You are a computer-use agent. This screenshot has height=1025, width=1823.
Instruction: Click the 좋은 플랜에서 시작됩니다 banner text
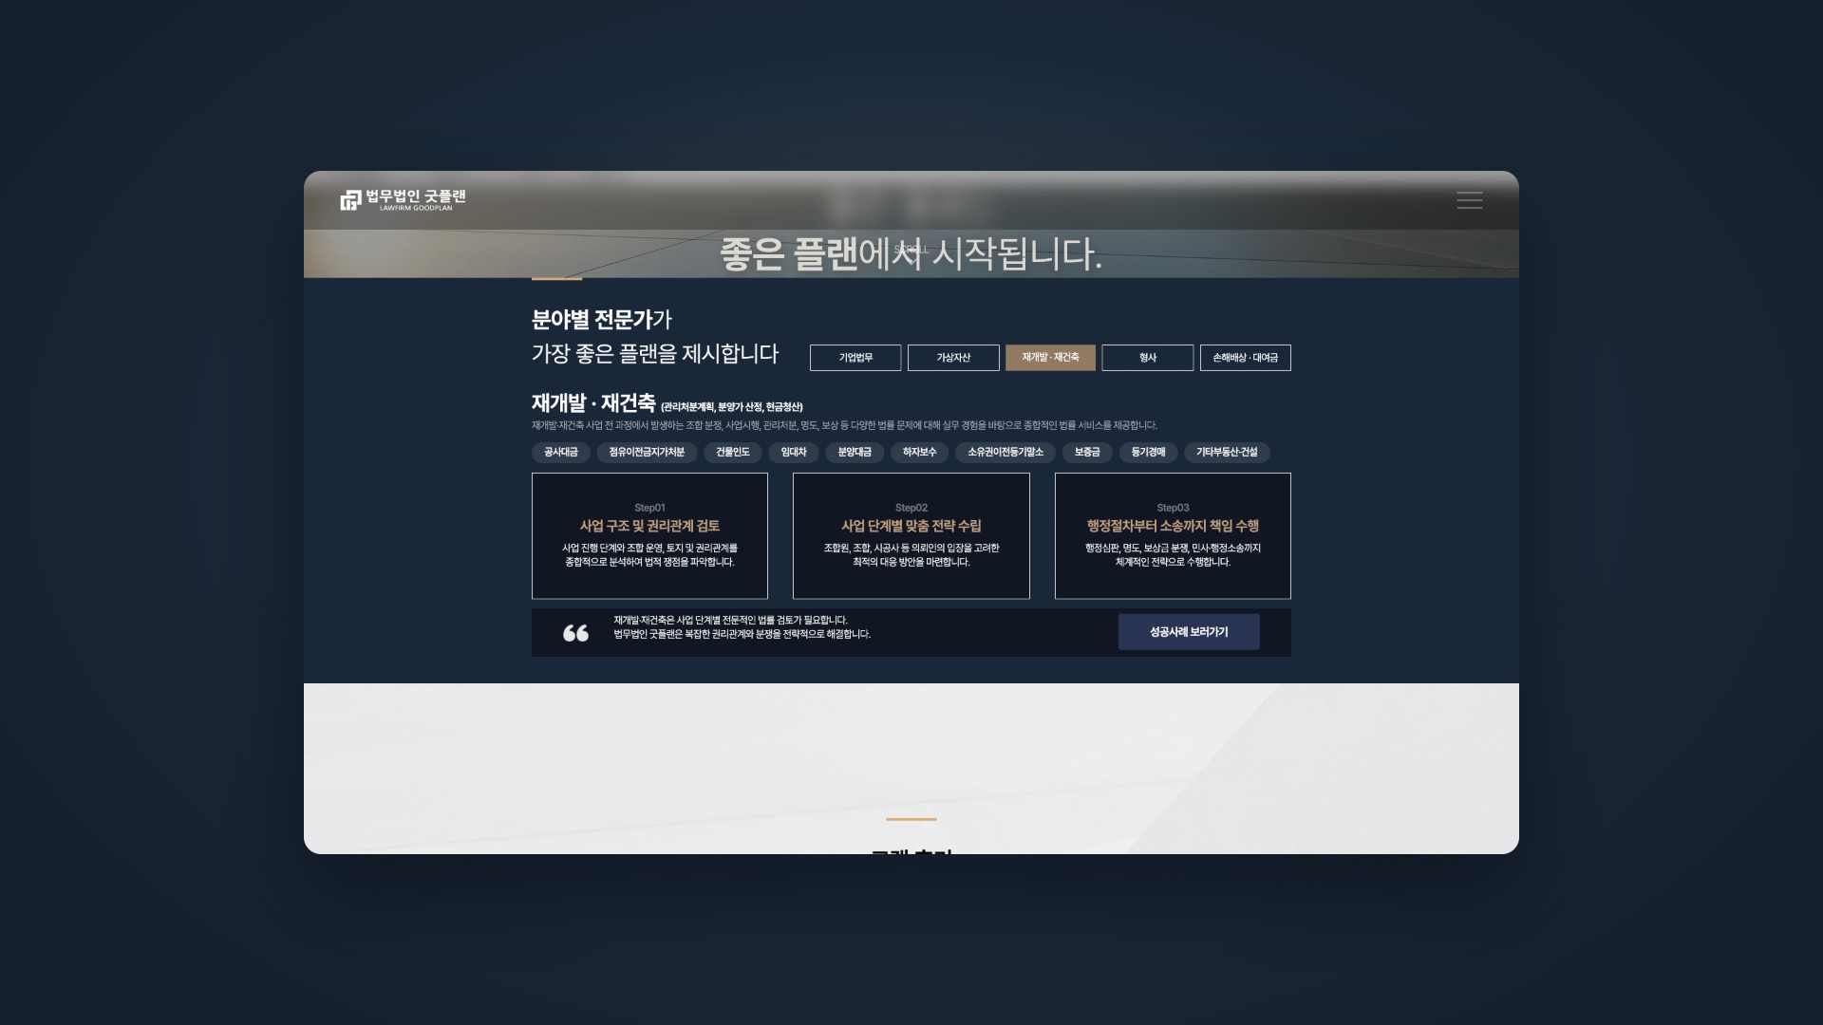point(911,254)
